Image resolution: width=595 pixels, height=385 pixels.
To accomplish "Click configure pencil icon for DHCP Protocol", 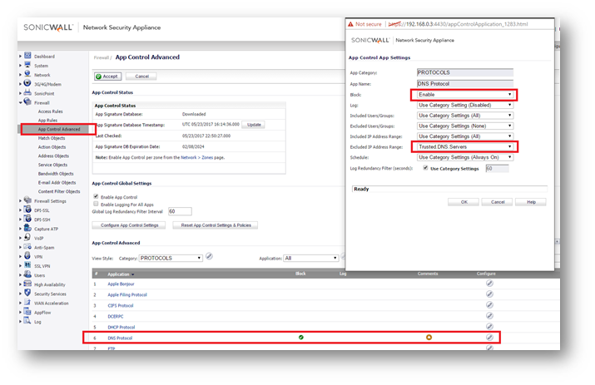I will (489, 326).
